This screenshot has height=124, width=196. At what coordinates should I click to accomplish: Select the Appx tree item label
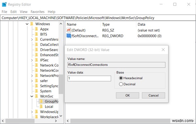44,29
